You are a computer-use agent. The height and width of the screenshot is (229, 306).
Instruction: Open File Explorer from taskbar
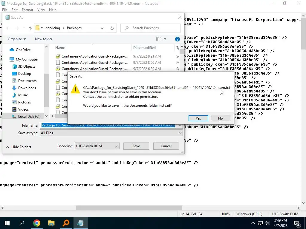click(x=51, y=223)
